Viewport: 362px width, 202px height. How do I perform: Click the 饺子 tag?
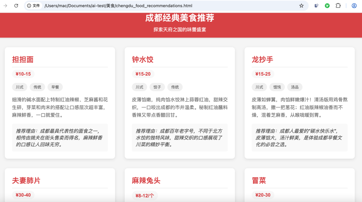tap(157, 87)
